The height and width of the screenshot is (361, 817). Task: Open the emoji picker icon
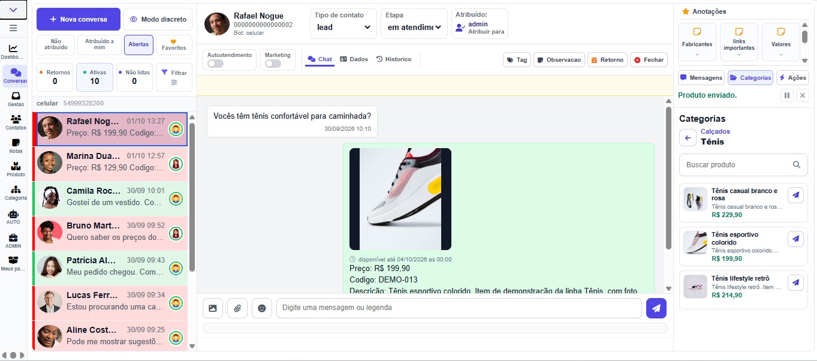pyautogui.click(x=262, y=308)
